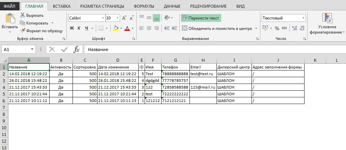Open Alignment (Выравнивание) dialog launcher
This screenshot has width=346, height=150.
coord(257,39)
